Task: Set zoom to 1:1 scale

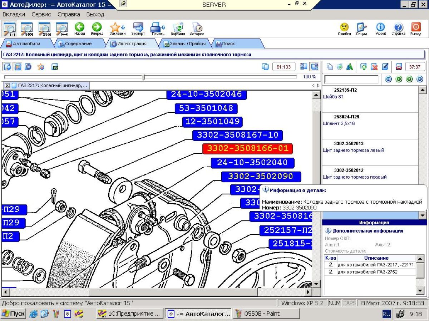Action: [x=10, y=29]
